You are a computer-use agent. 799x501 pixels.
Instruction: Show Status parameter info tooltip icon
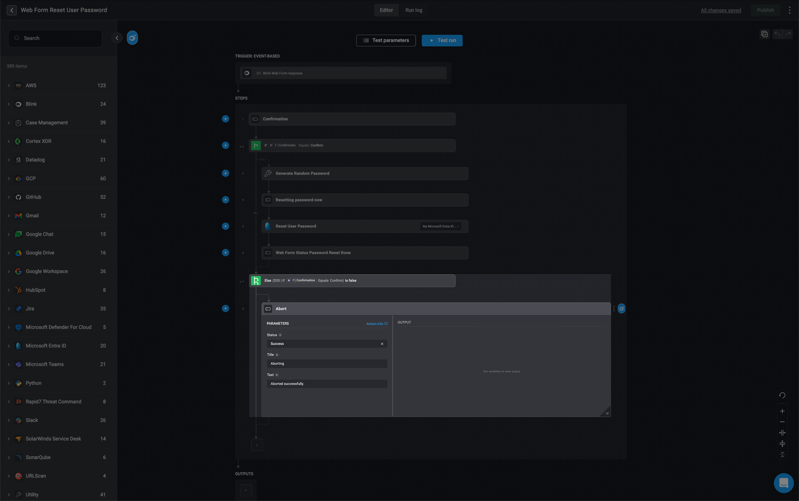pyautogui.click(x=280, y=335)
